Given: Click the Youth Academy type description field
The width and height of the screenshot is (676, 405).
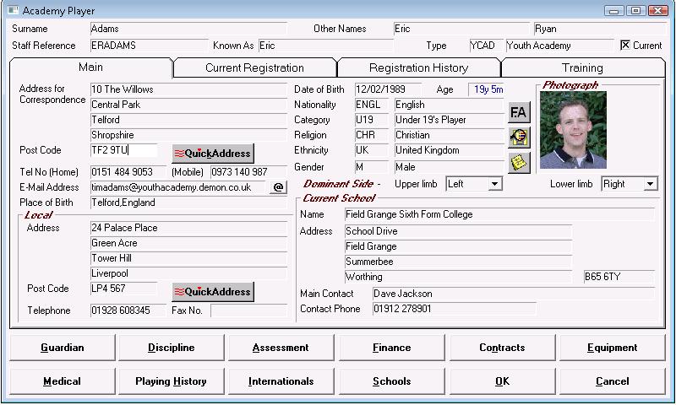Looking at the screenshot, I should 559,46.
